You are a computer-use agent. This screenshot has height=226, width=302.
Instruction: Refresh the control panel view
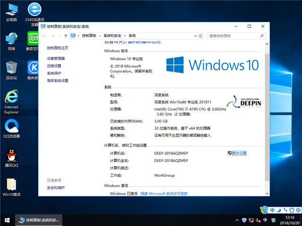click(x=201, y=36)
